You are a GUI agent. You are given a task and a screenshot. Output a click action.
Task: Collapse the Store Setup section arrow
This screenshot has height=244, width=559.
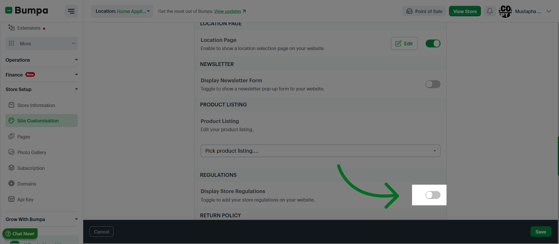coord(76,89)
